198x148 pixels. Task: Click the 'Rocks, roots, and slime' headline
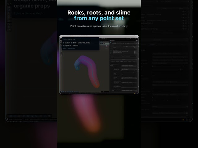click(99, 13)
